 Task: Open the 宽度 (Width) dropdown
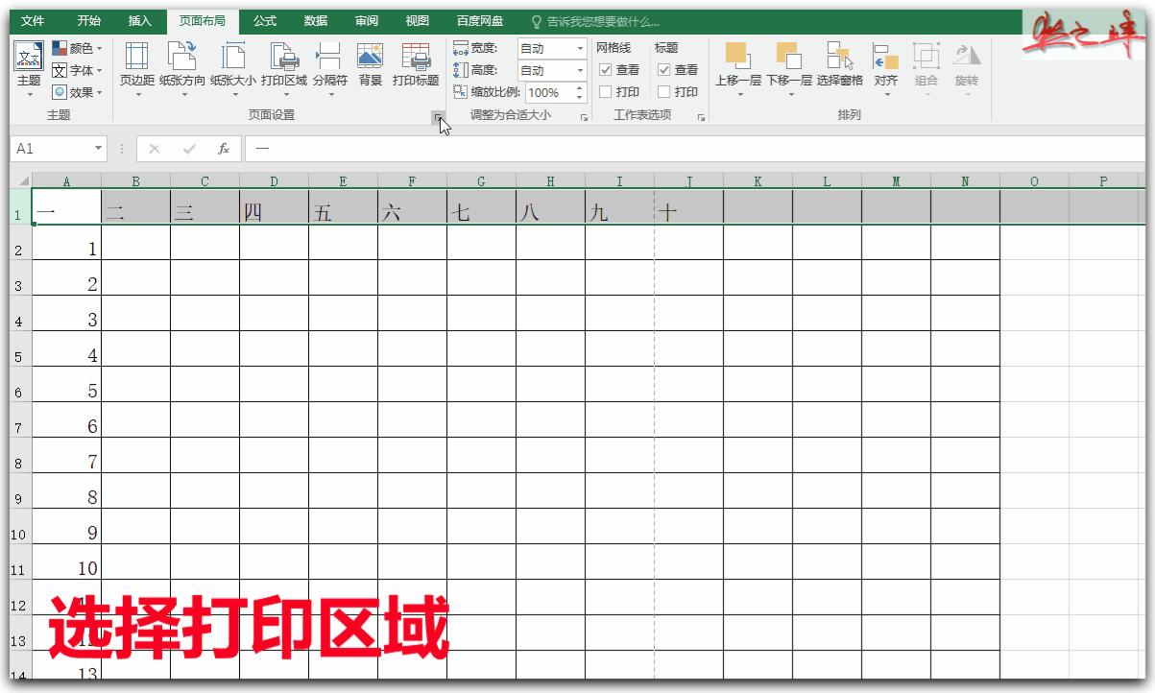click(580, 47)
